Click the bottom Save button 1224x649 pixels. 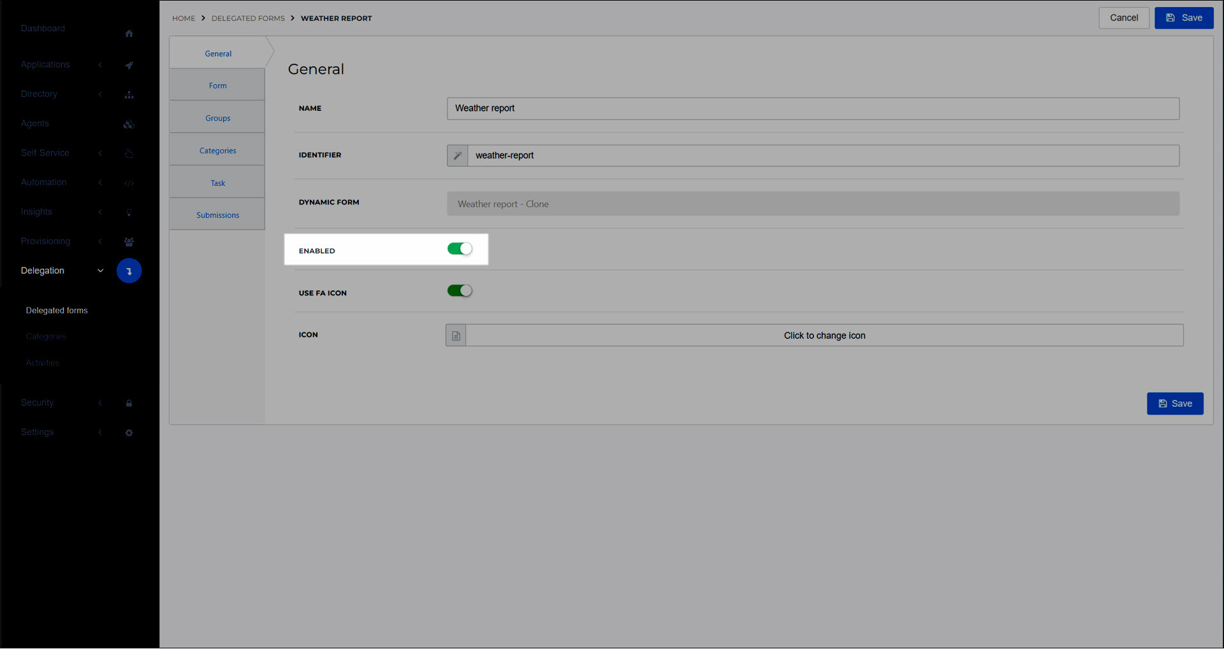point(1175,404)
